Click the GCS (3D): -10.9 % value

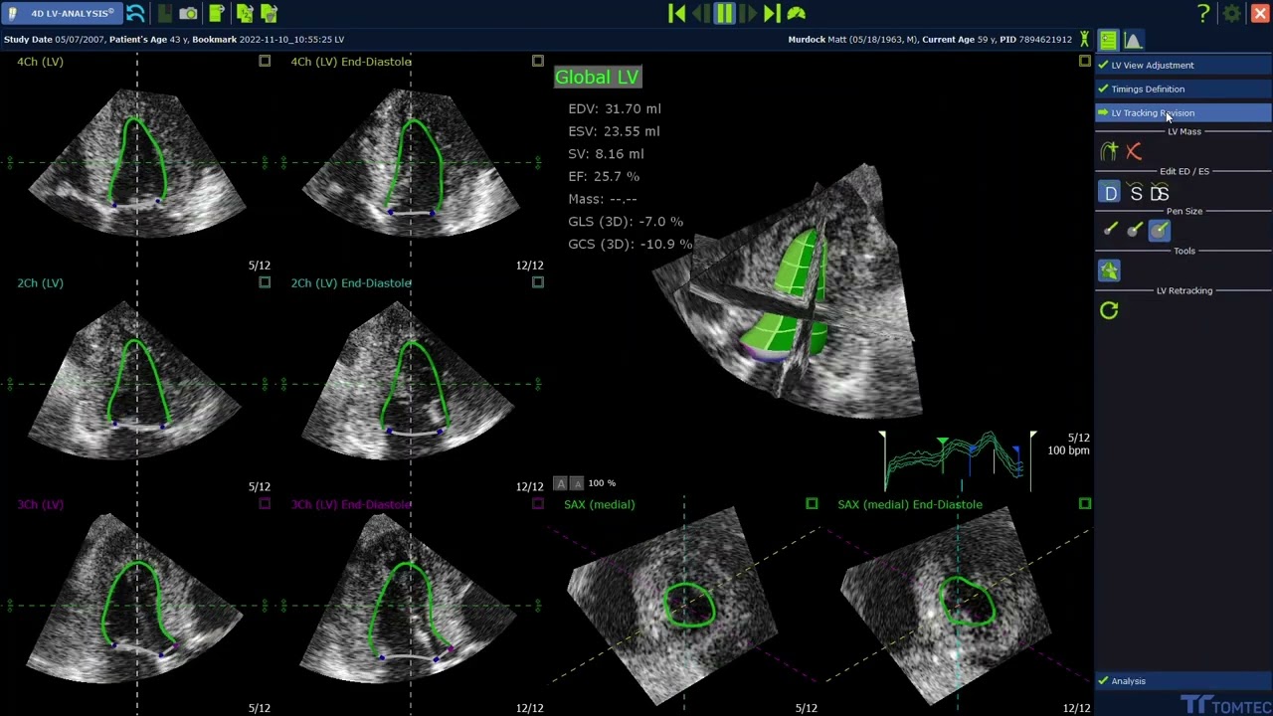(x=630, y=244)
